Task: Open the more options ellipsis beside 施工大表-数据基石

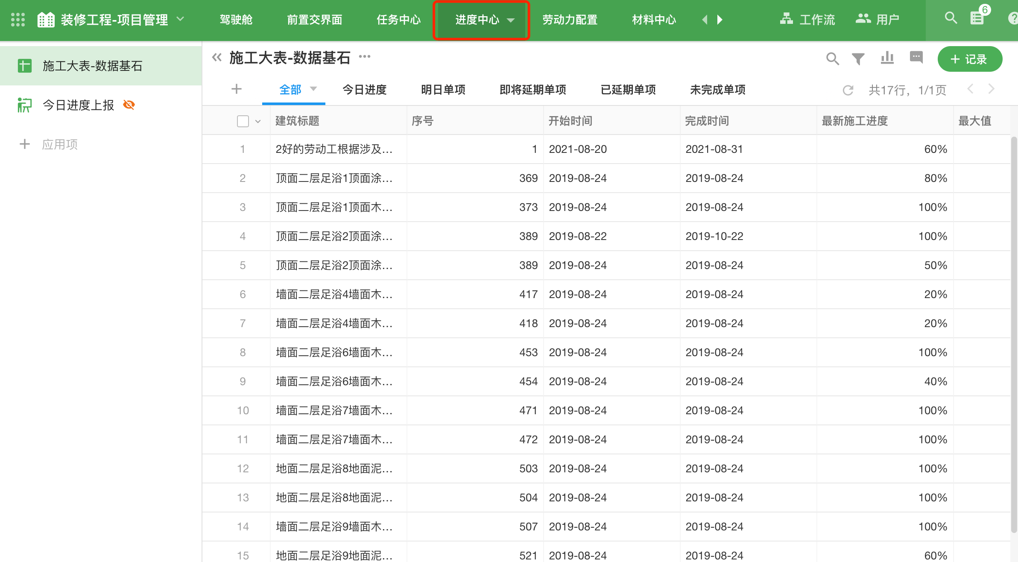Action: [365, 57]
